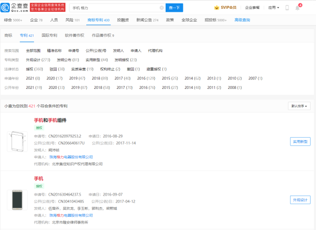The height and width of the screenshot is (230, 316).
Task: Switch to 企业 78 tab
Action: coord(36,20)
